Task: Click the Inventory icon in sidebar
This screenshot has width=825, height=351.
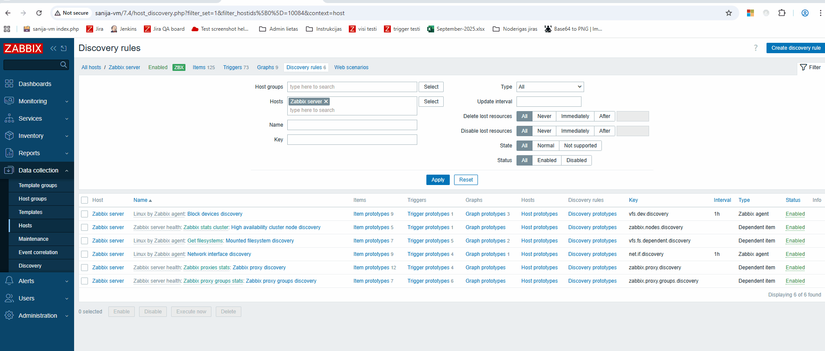Action: (x=9, y=136)
